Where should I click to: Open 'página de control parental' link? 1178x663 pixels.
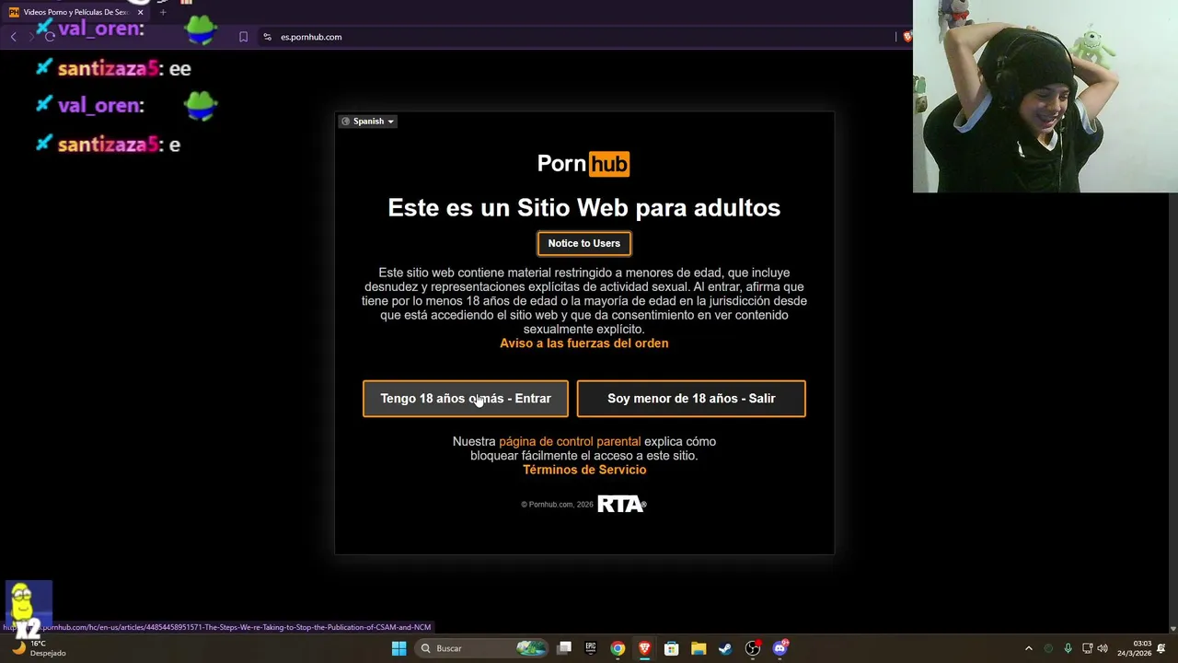[x=570, y=442]
